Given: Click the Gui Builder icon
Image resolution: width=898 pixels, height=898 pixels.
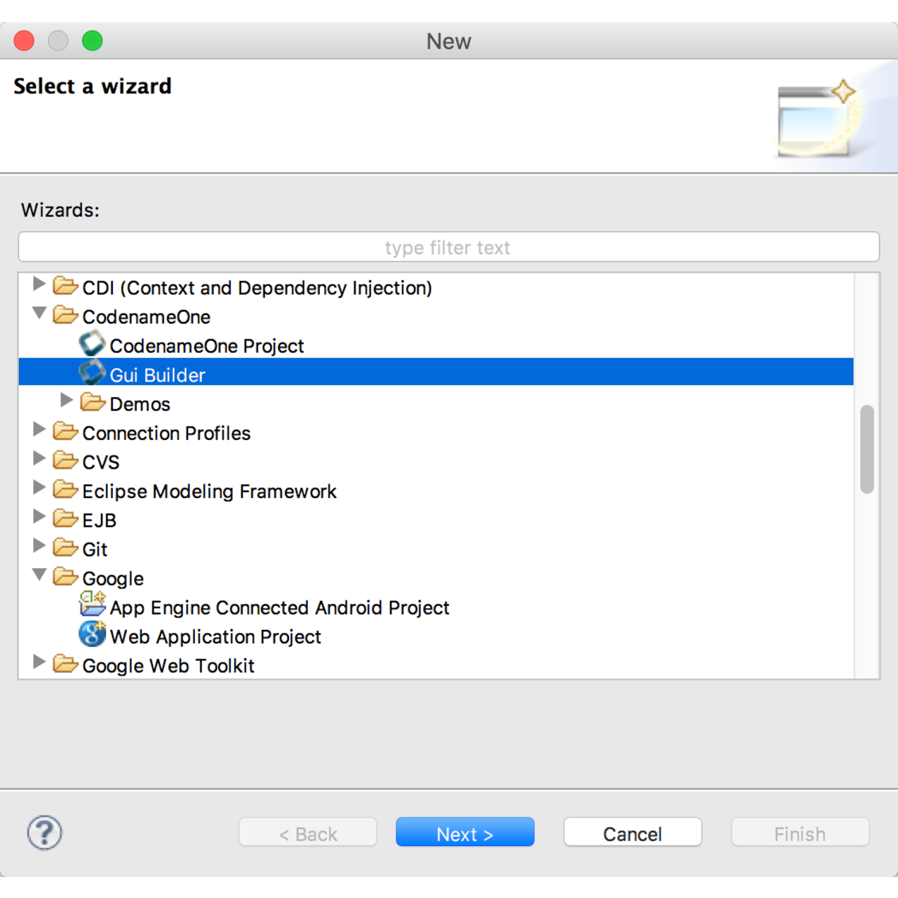Looking at the screenshot, I should click(x=92, y=373).
